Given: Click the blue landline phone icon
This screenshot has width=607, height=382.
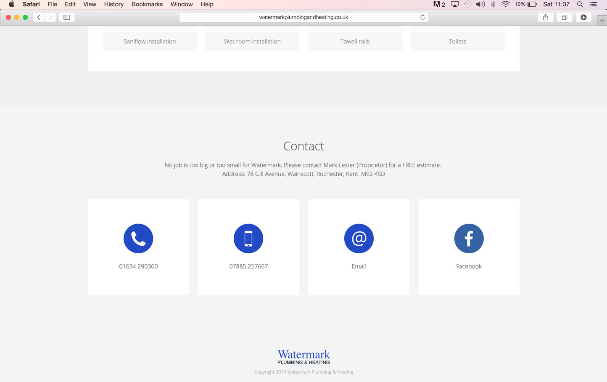Looking at the screenshot, I should (138, 239).
